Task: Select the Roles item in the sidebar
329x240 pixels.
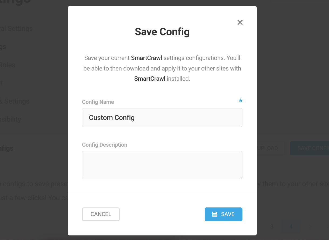Action: click(8, 65)
